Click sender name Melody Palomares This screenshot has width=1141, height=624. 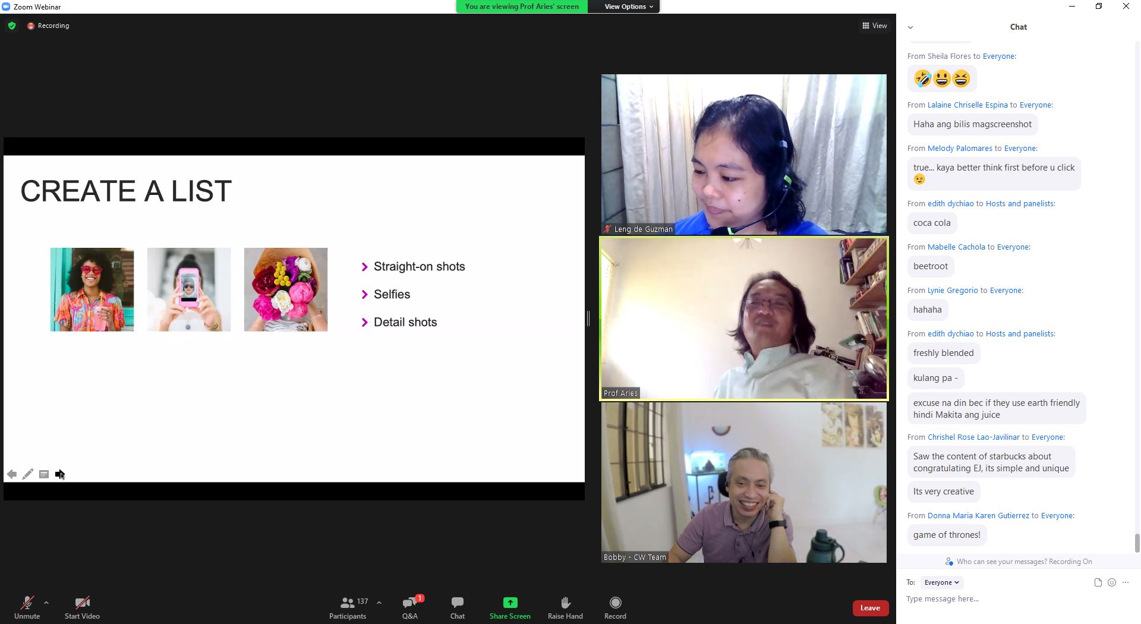point(960,149)
